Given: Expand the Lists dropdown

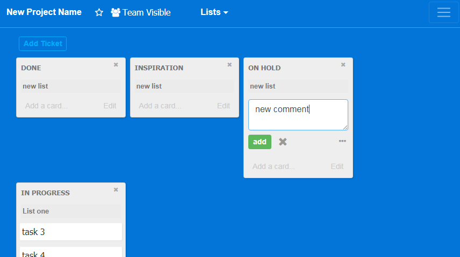Looking at the screenshot, I should coord(214,12).
